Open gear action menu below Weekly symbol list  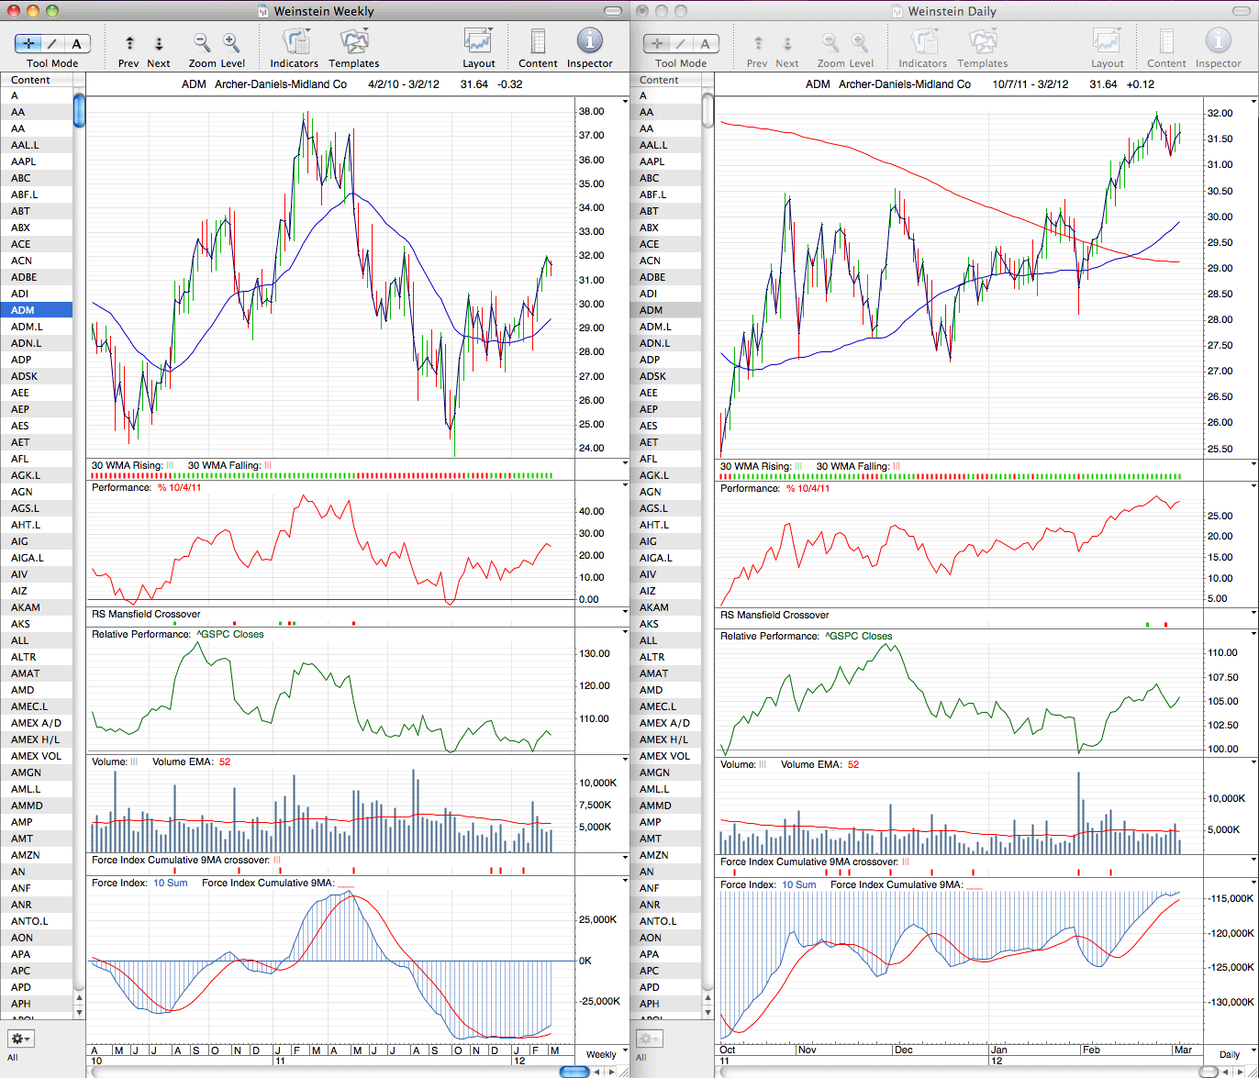pos(20,1039)
